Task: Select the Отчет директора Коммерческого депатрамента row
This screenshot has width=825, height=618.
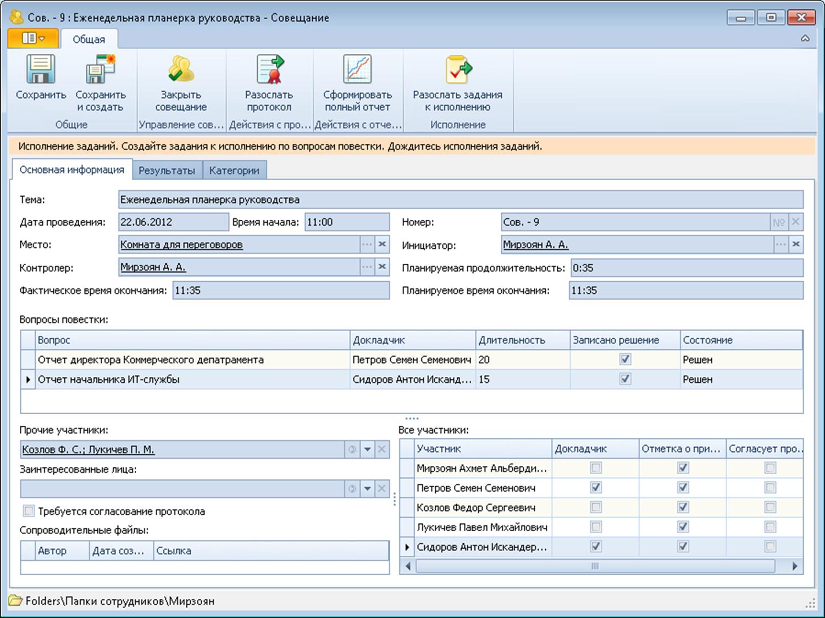Action: point(411,360)
